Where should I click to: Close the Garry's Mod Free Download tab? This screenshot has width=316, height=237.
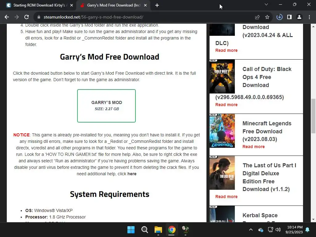145,6
